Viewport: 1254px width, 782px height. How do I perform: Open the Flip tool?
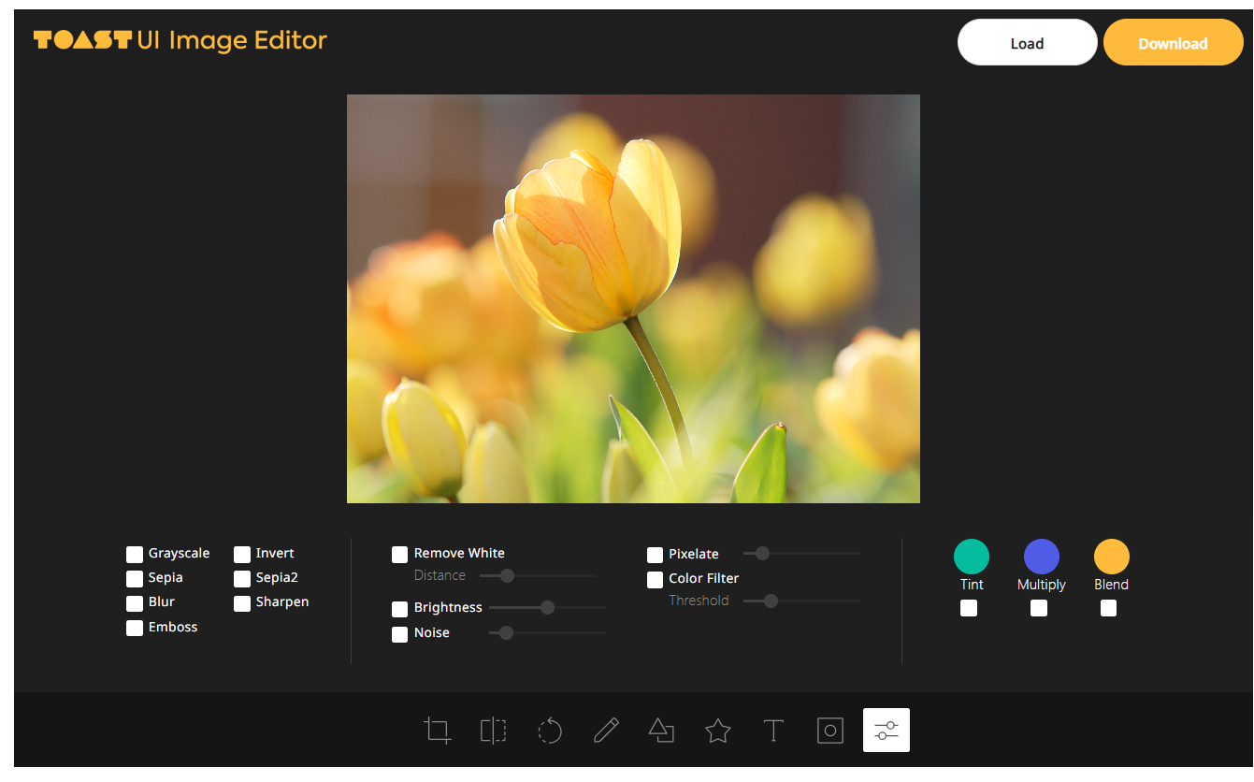coord(493,730)
